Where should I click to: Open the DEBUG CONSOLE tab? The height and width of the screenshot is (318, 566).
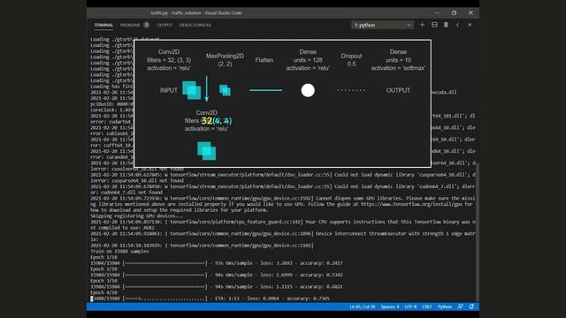pyautogui.click(x=195, y=26)
